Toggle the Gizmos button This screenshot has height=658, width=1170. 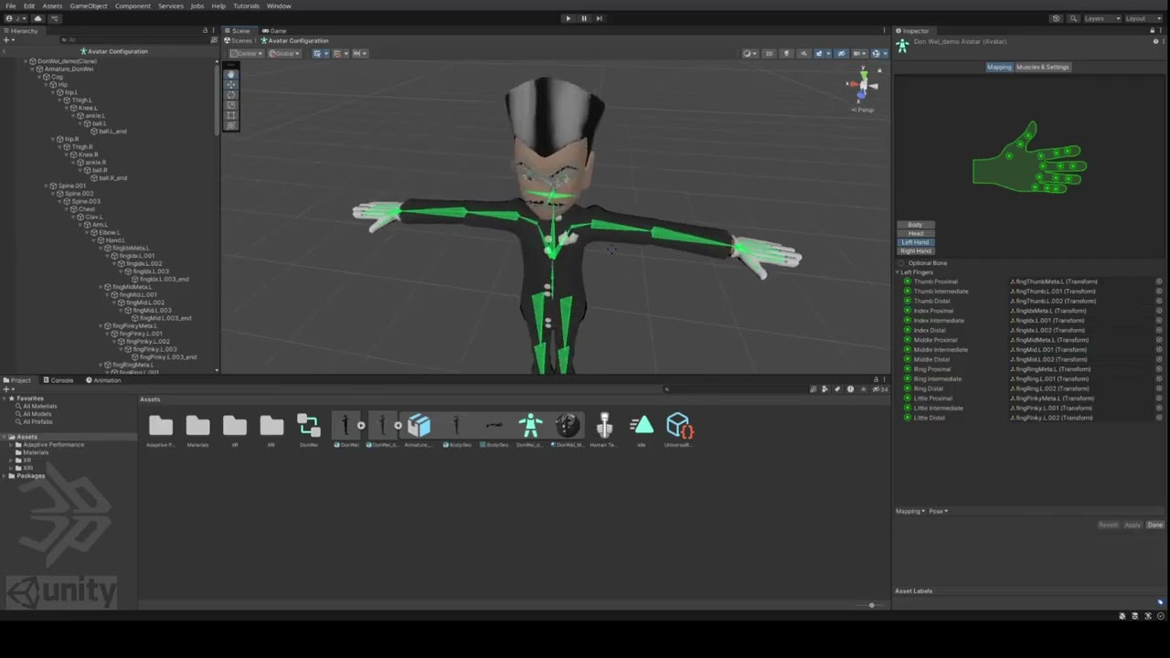(x=877, y=53)
